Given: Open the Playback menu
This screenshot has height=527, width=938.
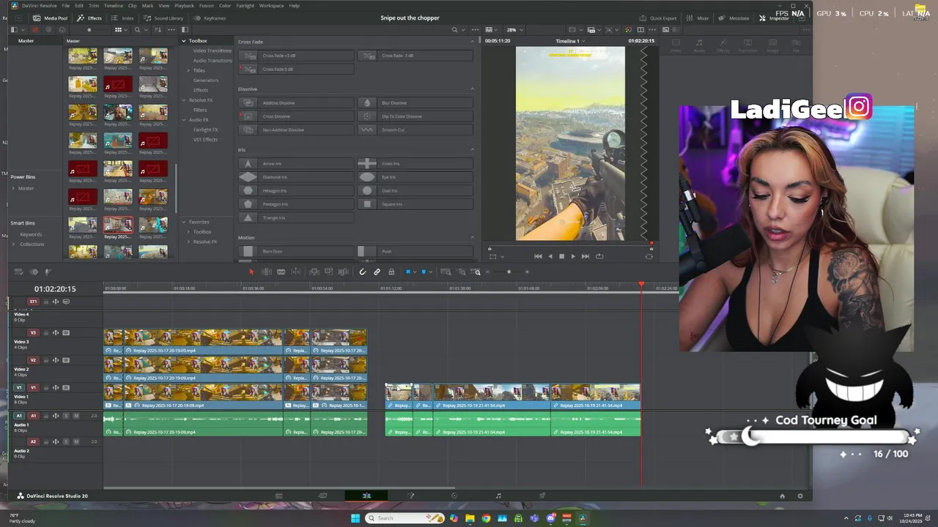Looking at the screenshot, I should coord(184,5).
